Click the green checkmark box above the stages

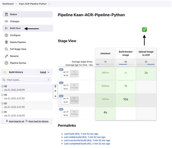point(144,29)
